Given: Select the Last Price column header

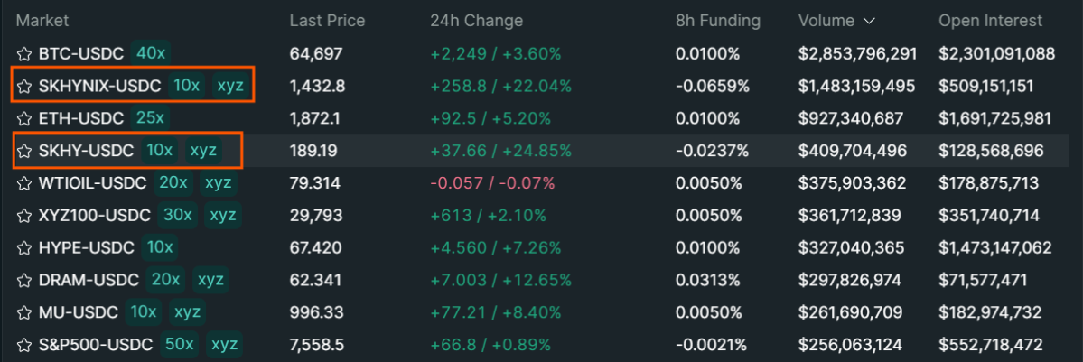Looking at the screenshot, I should (327, 21).
